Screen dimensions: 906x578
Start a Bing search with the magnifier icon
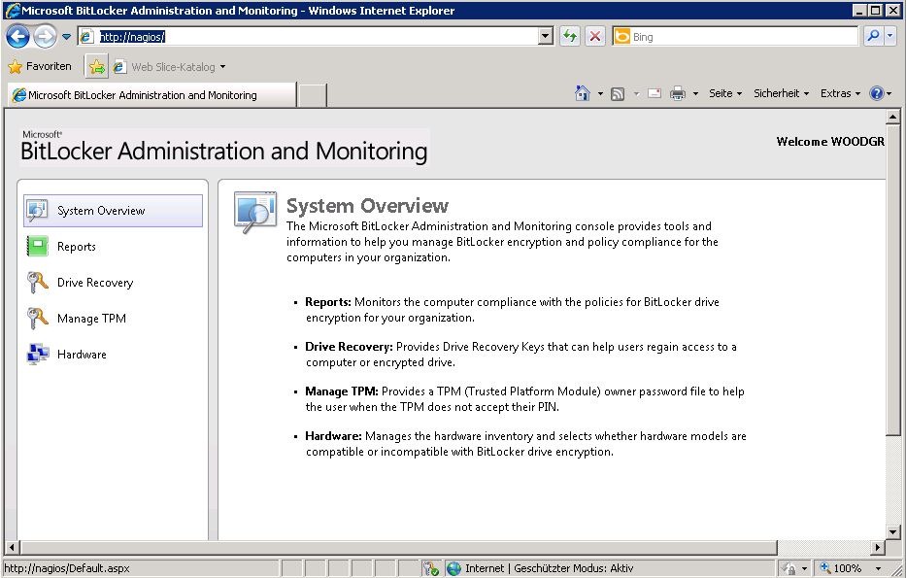pos(872,36)
